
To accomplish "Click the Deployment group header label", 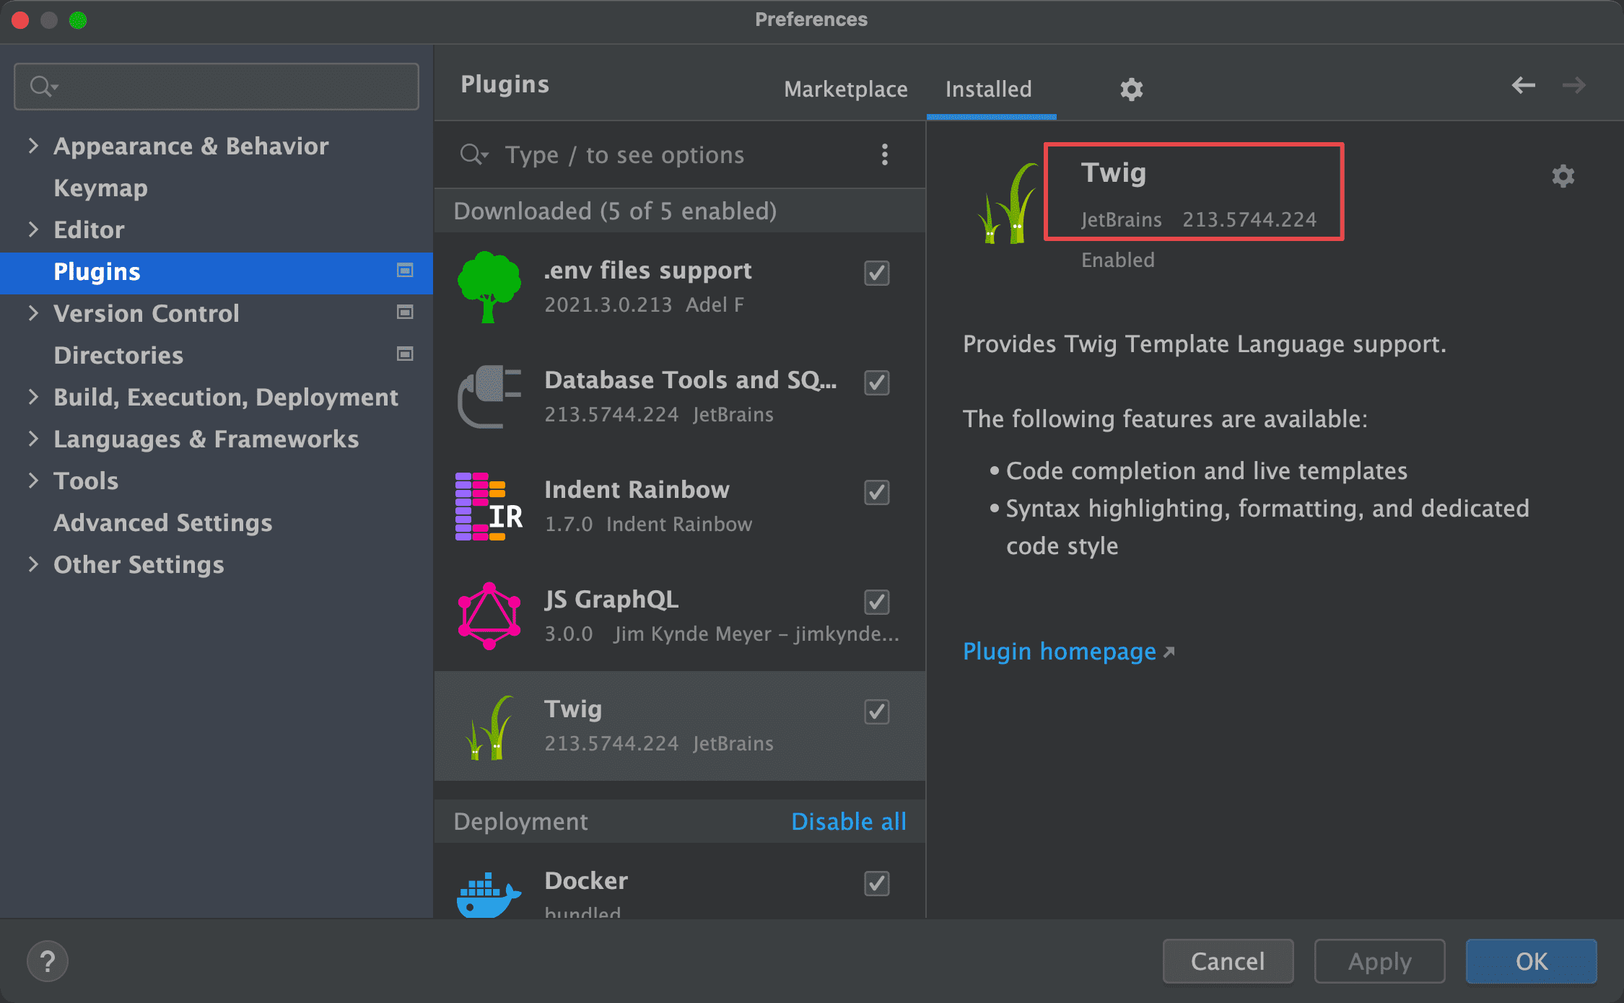I will (520, 821).
